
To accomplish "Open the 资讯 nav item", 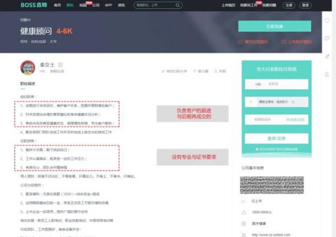I will [x=122, y=5].
